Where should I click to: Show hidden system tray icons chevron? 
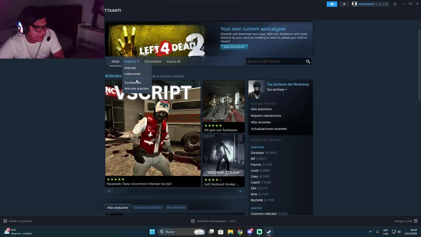coord(370,232)
